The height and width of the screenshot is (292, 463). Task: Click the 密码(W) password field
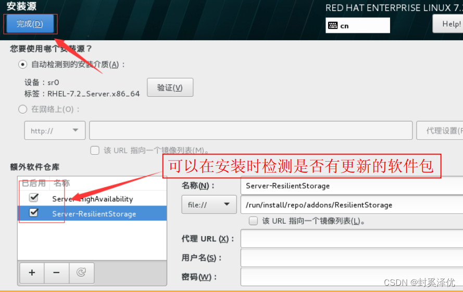(x=352, y=277)
